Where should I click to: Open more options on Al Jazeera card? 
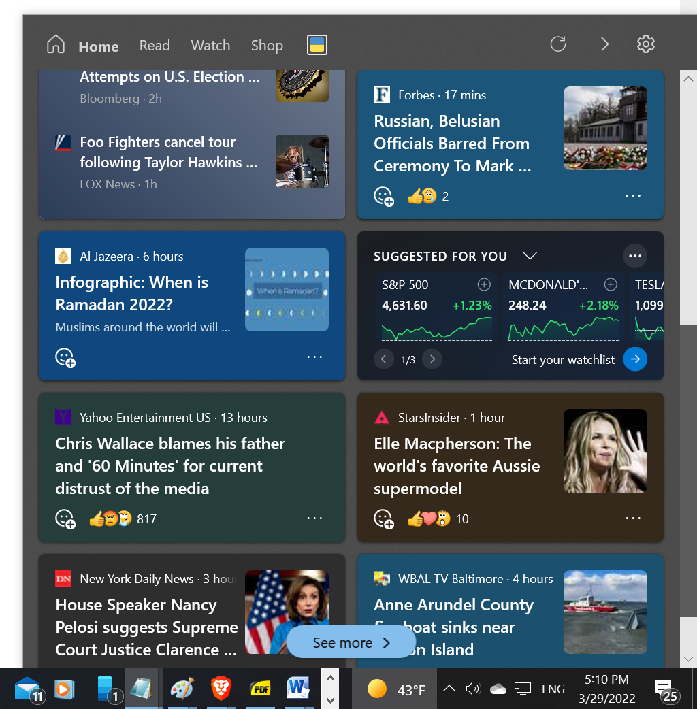[x=314, y=357]
